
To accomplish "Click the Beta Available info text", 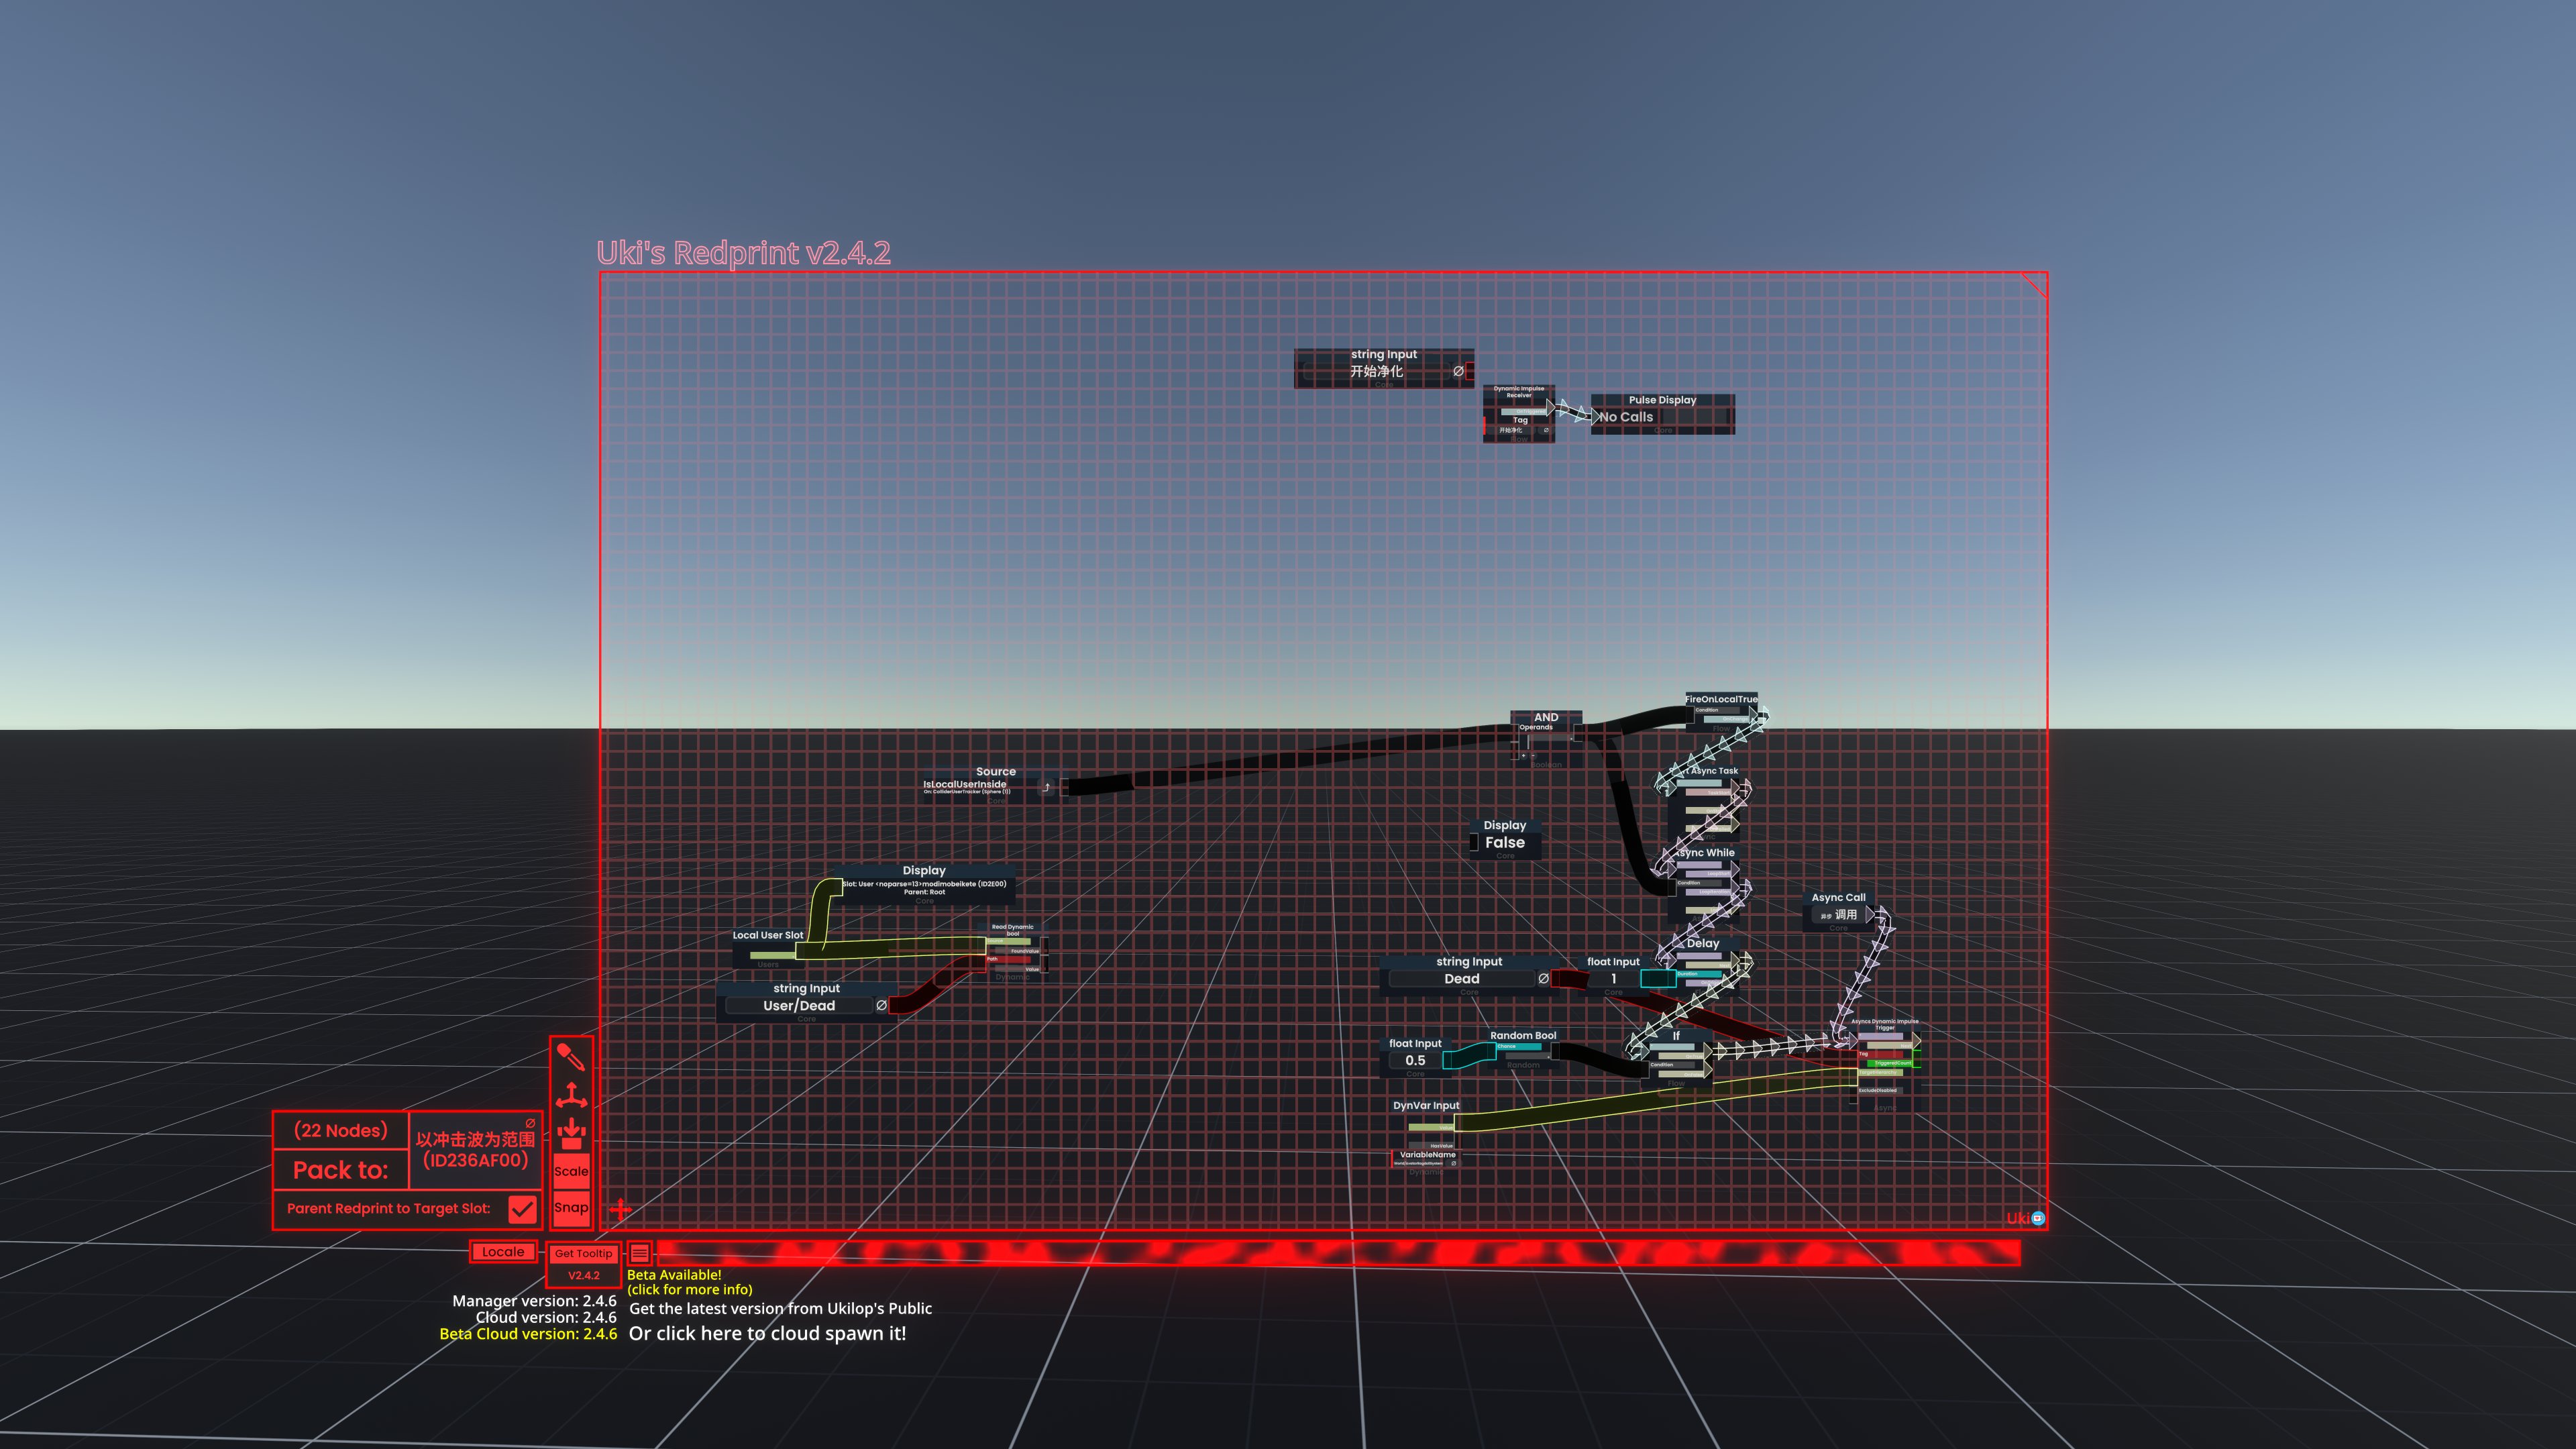I will [689, 1282].
